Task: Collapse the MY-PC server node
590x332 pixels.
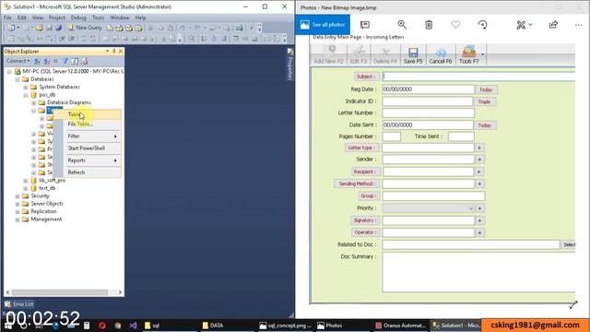Action: [9, 71]
